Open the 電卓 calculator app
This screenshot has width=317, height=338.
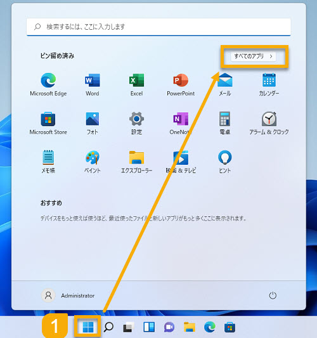225,123
